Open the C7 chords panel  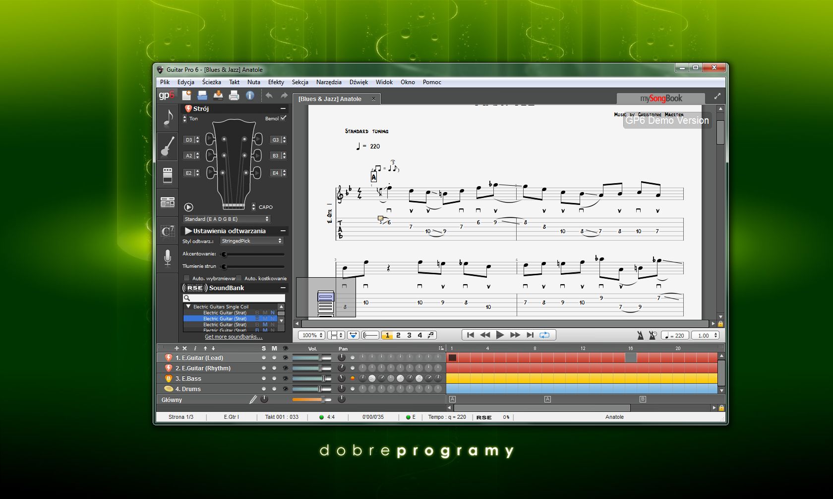[x=168, y=231]
